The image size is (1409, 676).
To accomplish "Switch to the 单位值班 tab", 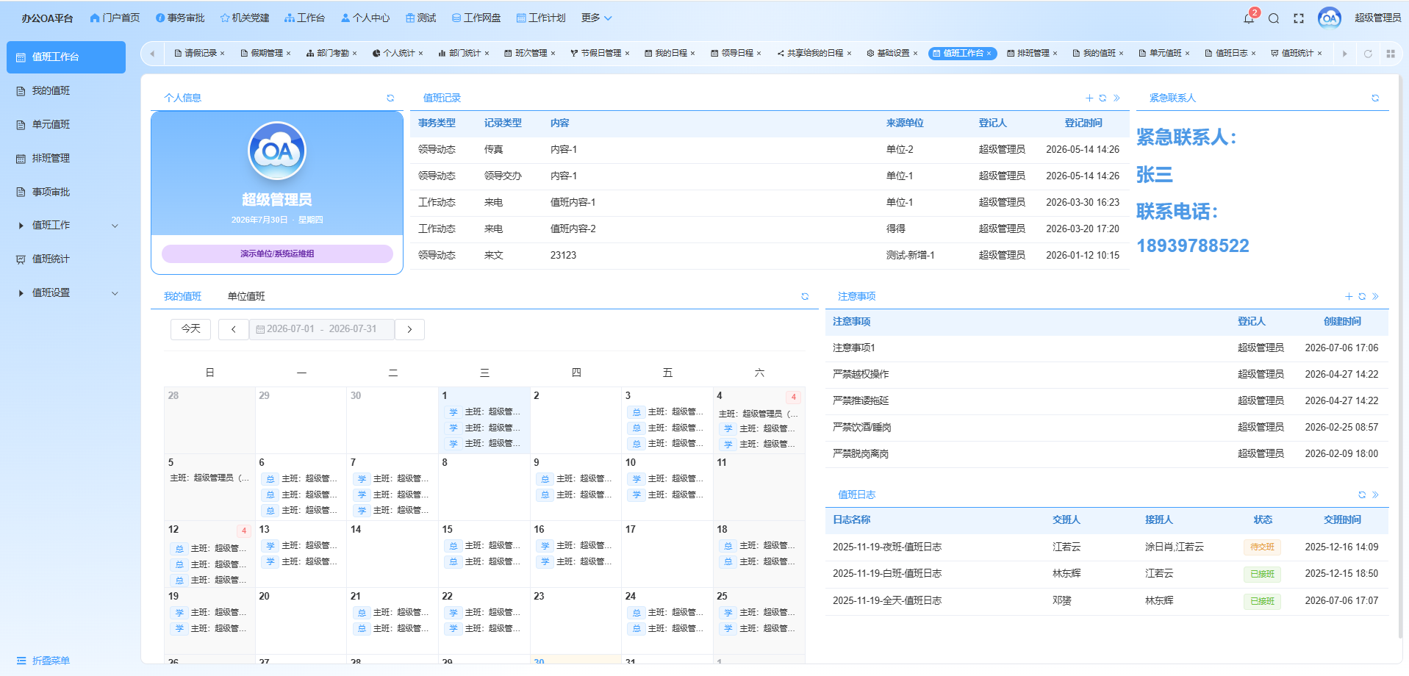I will pos(246,296).
